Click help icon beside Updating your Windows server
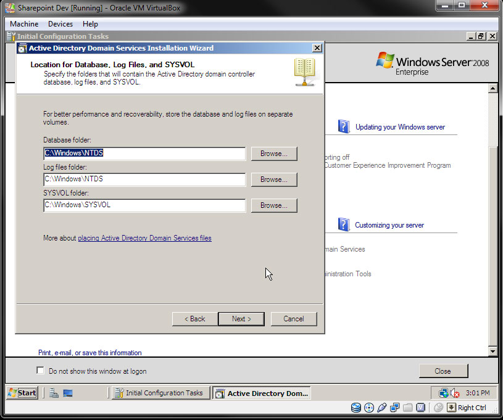 [x=344, y=126]
